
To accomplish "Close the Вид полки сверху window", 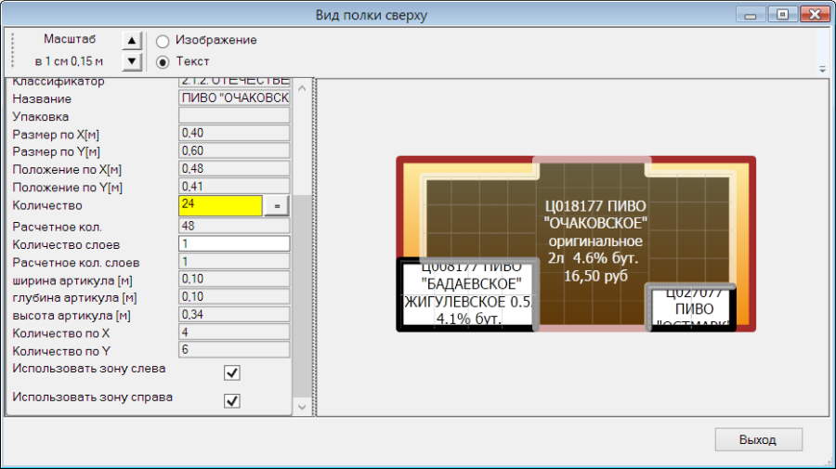I will pyautogui.click(x=815, y=14).
